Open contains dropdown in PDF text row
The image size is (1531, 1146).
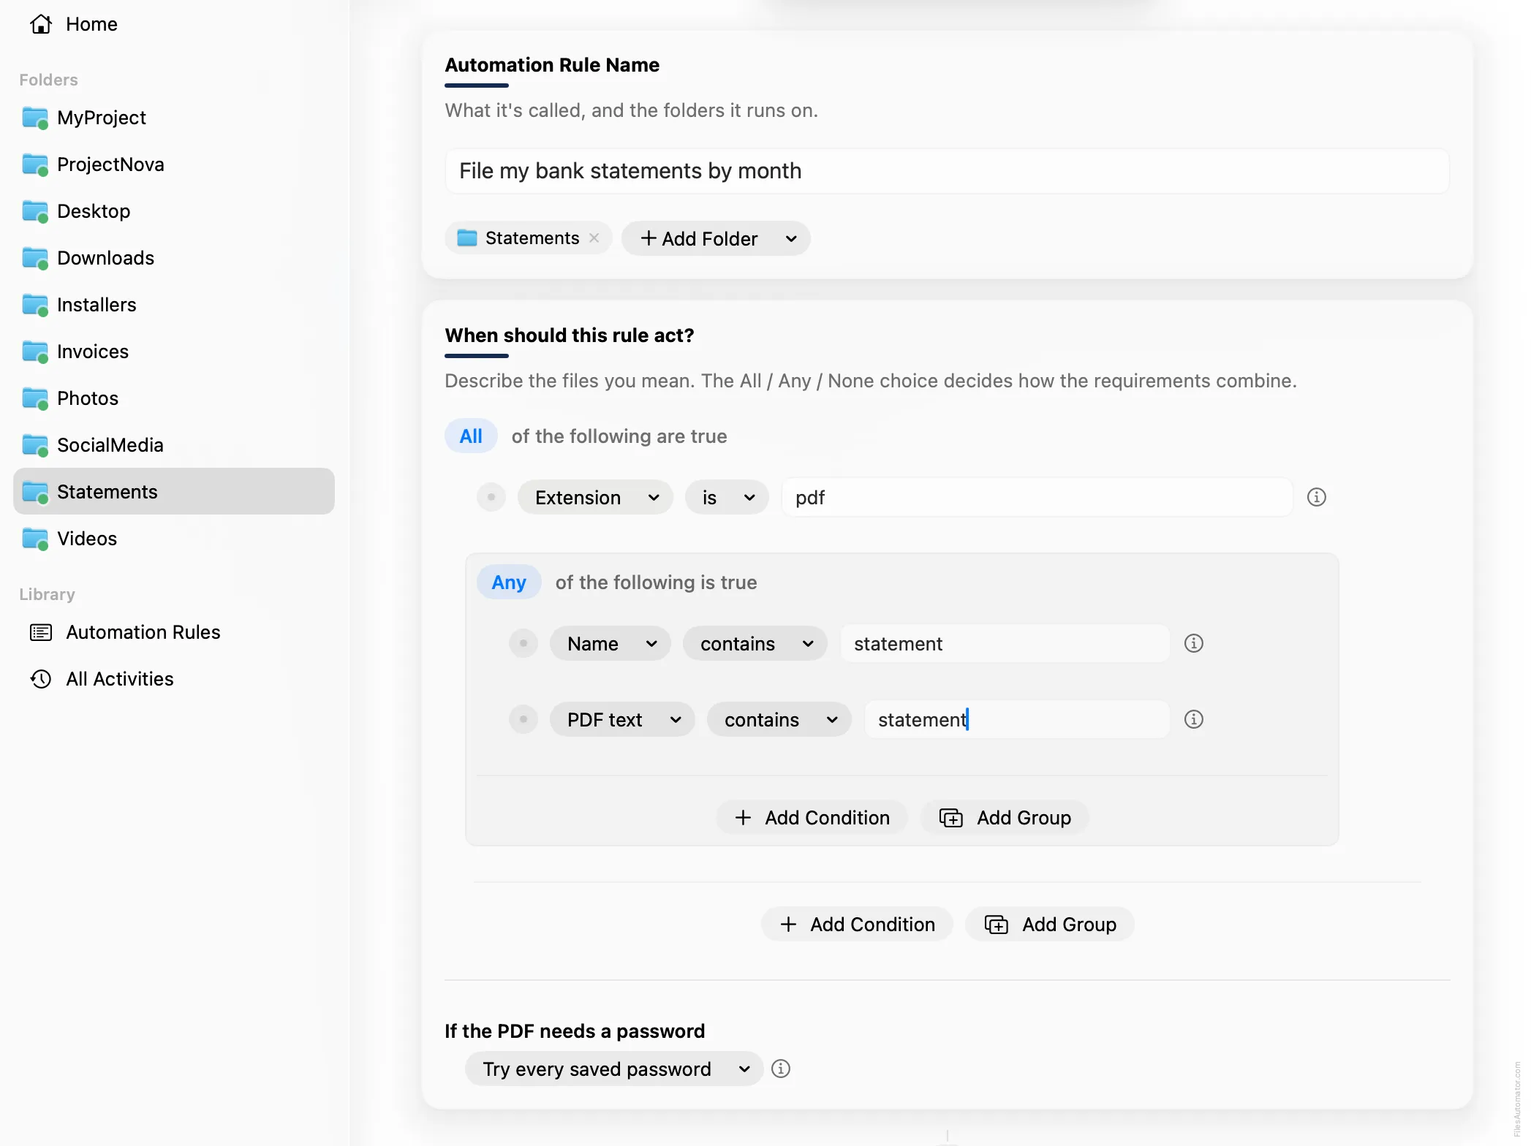(779, 719)
